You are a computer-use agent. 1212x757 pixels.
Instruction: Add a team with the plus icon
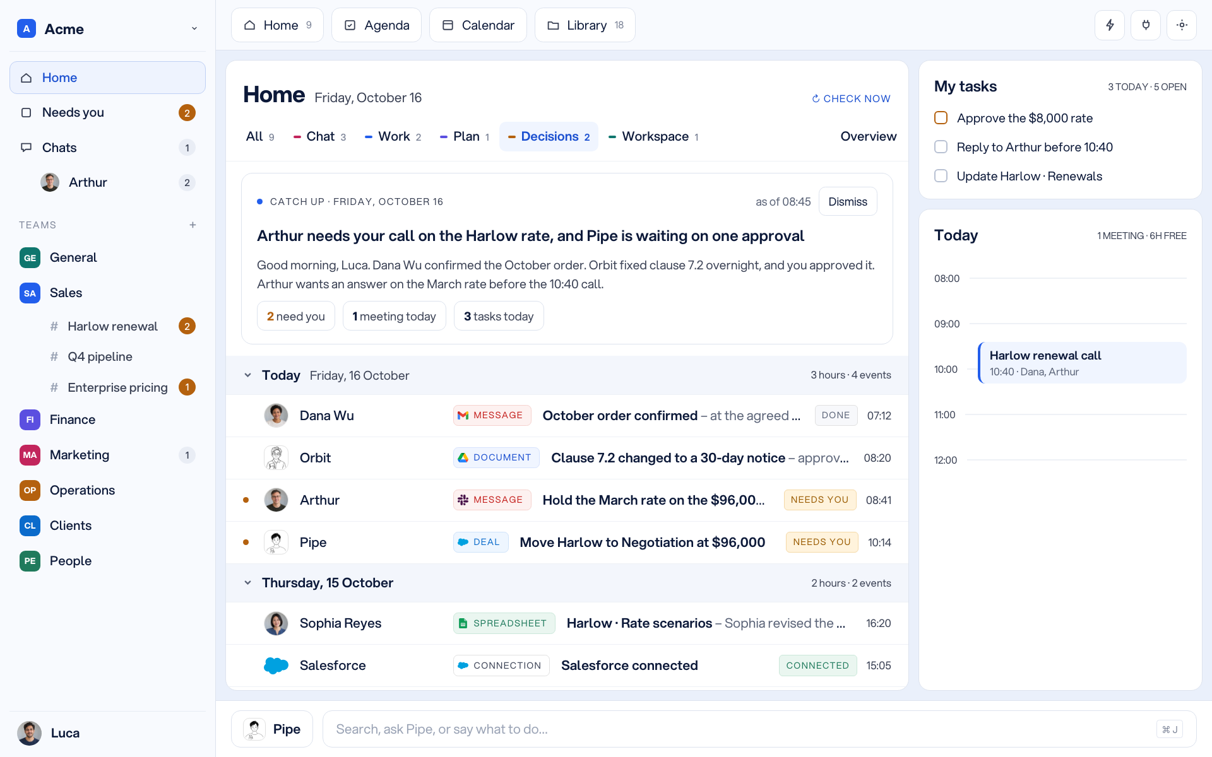click(x=193, y=225)
